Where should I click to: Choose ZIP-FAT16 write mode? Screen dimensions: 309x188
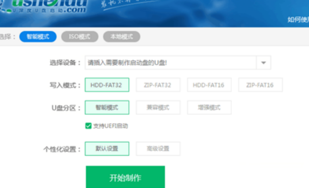260,85
